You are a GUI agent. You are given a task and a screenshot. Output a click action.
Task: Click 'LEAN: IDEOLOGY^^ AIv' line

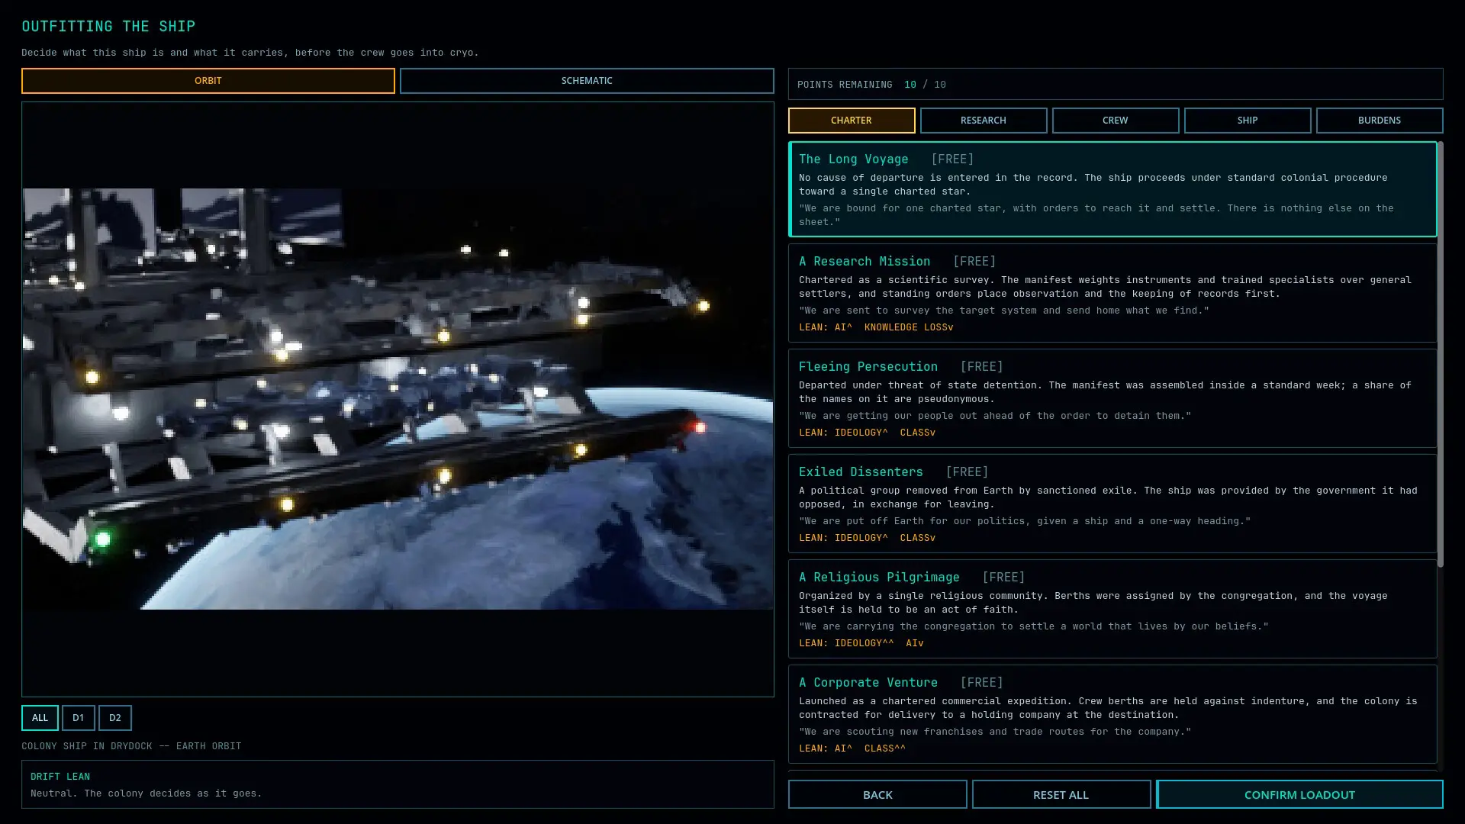861,643
